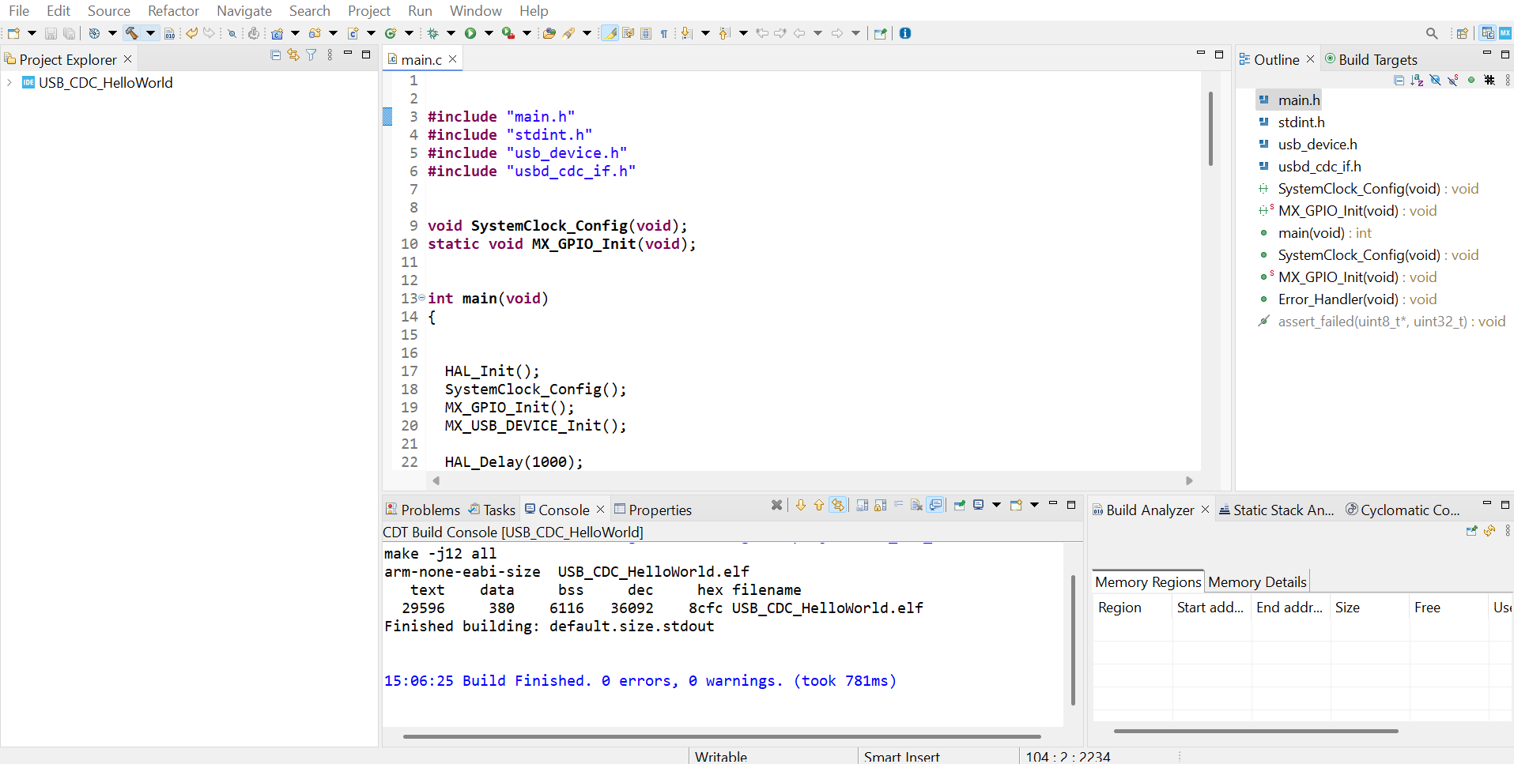
Task: Launch the Debug session bug icon
Action: [433, 33]
